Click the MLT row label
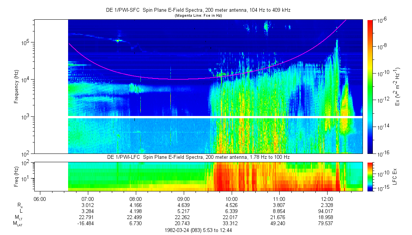This screenshot has width=412, height=235. point(18,218)
